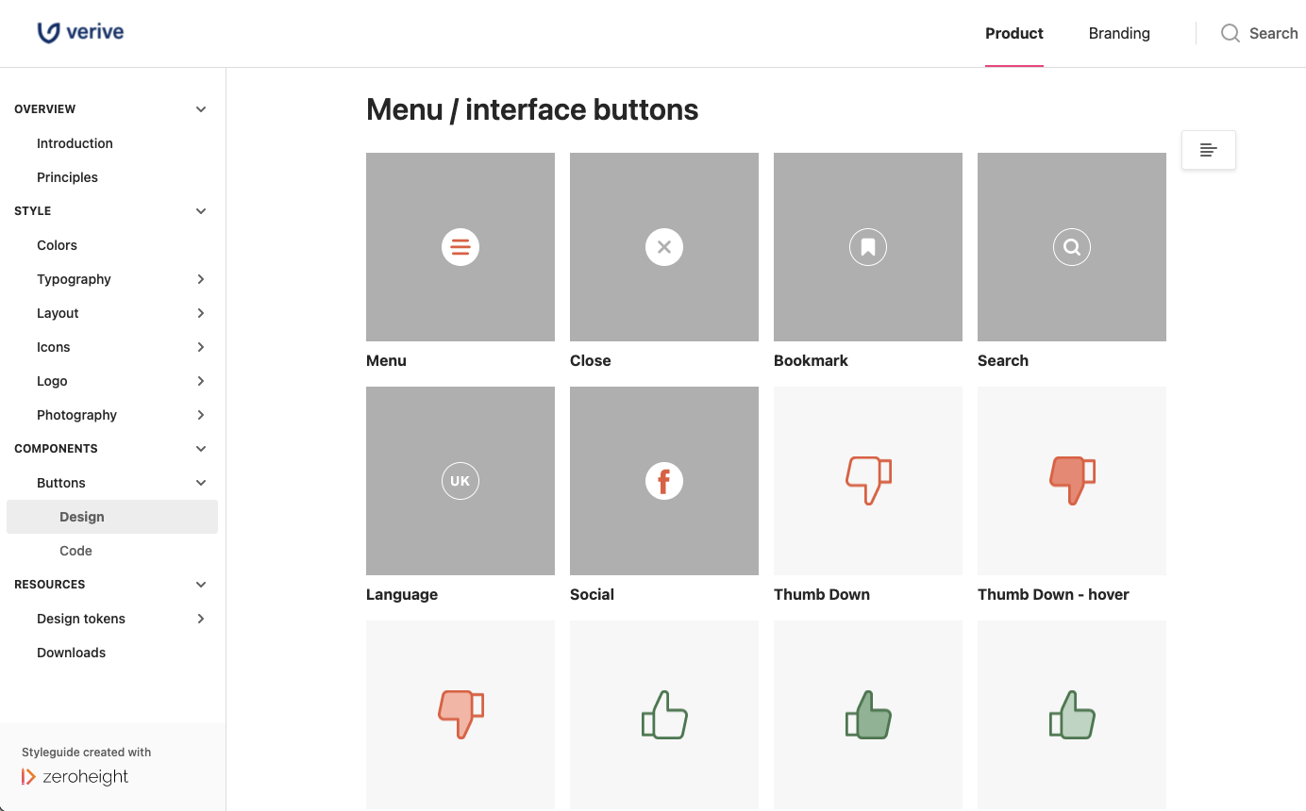Click the Thumb Down - hover caption
This screenshot has width=1306, height=811.
(x=1053, y=594)
